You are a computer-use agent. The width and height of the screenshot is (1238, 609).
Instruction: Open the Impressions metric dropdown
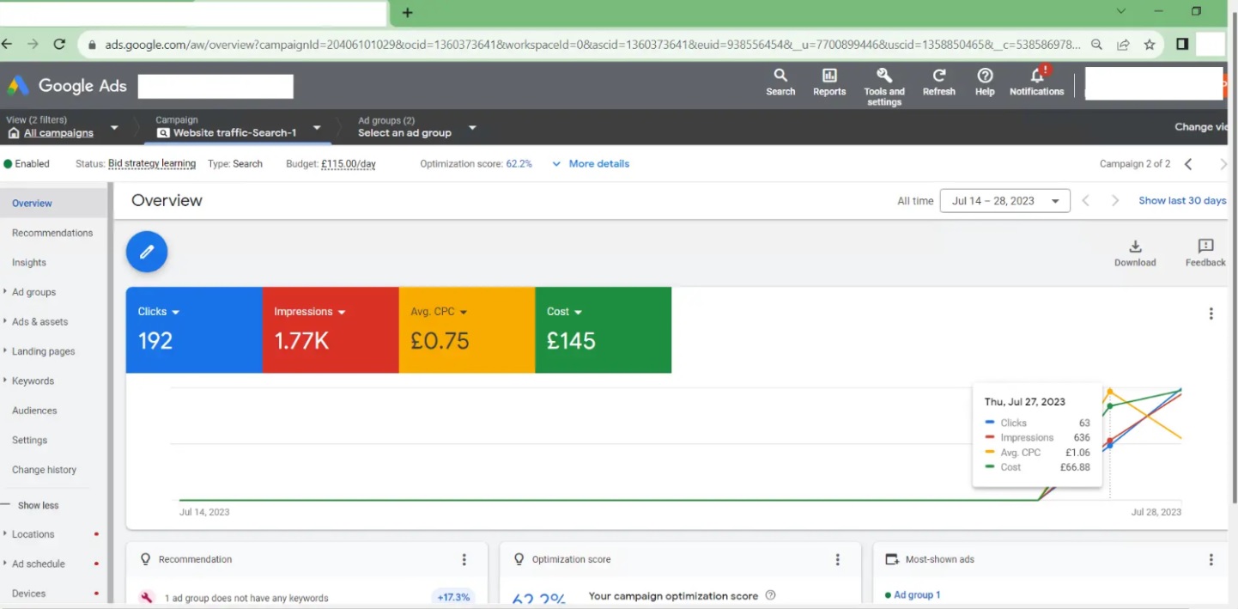(x=342, y=313)
